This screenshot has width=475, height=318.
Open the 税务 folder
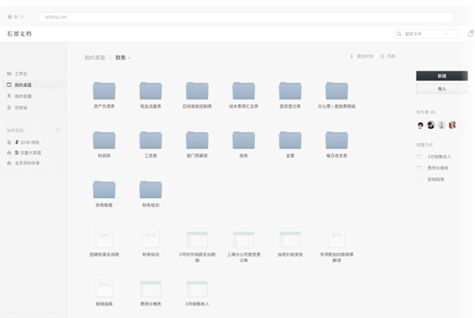244,141
